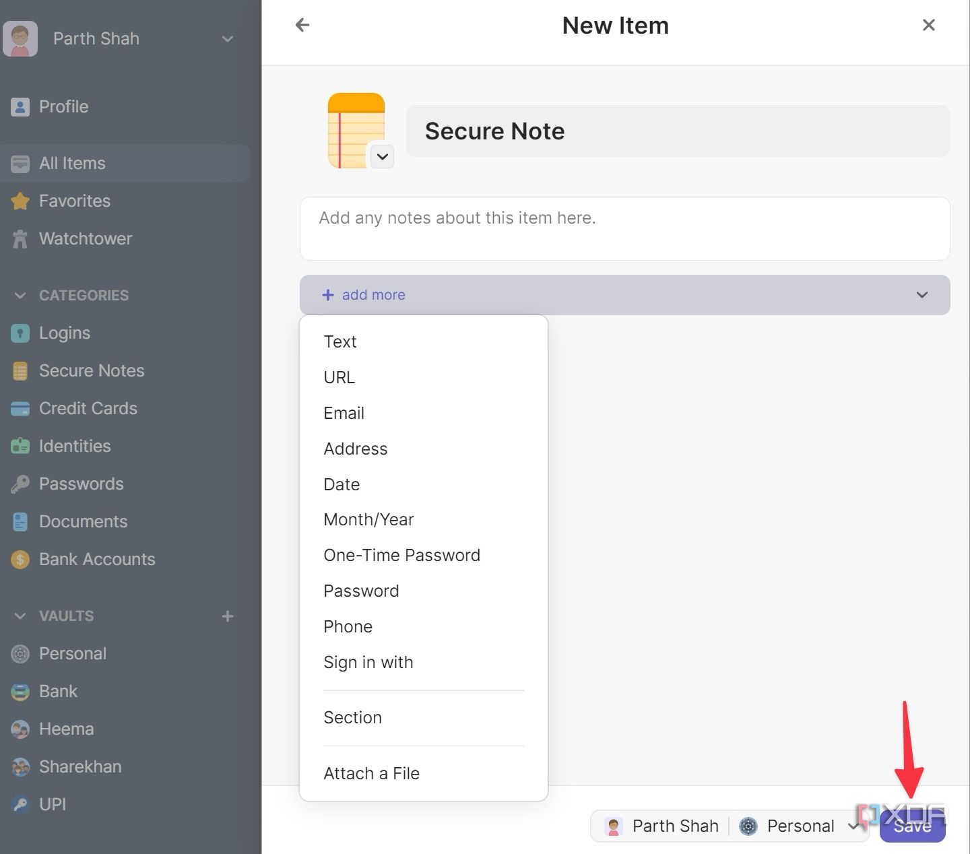Click the notes input field
Image resolution: width=970 pixels, height=854 pixels.
click(624, 229)
